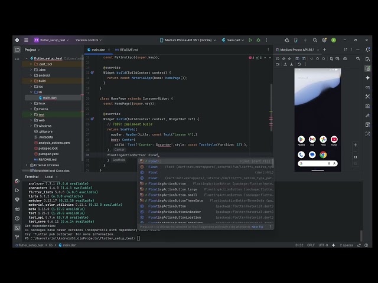Open Project view dropdown
The height and width of the screenshot is (283, 378).
[32, 50]
